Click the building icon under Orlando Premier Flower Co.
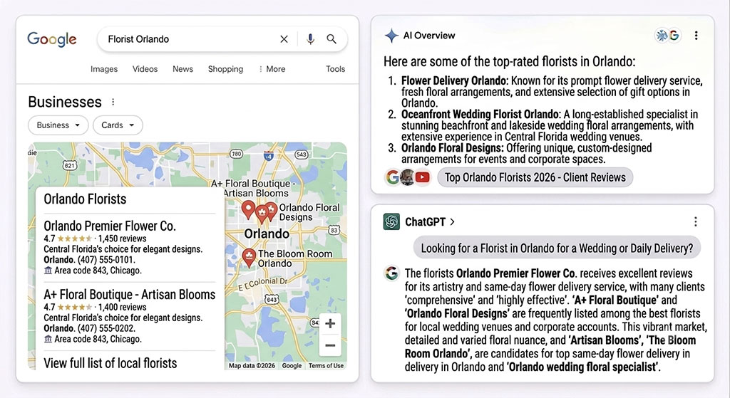Screen dimensions: 730x398 coord(48,270)
